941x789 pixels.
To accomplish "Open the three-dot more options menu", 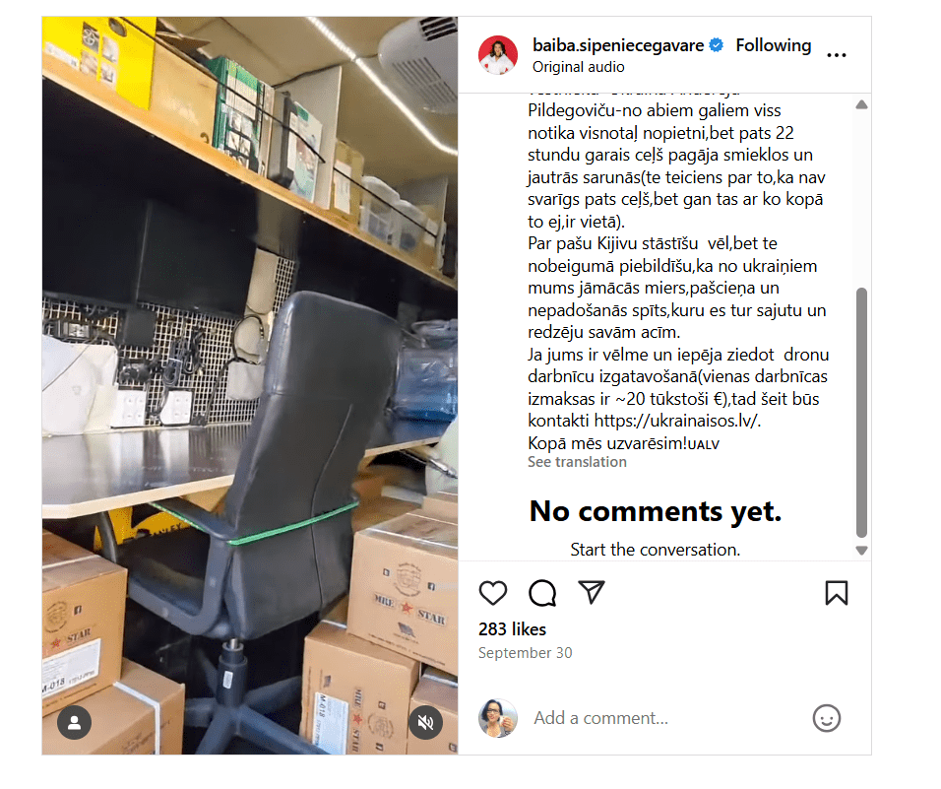I will pos(836,55).
